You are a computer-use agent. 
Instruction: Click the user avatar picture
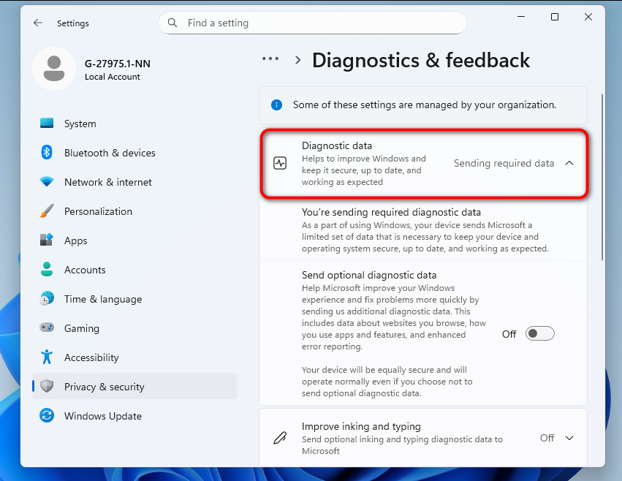(54, 69)
